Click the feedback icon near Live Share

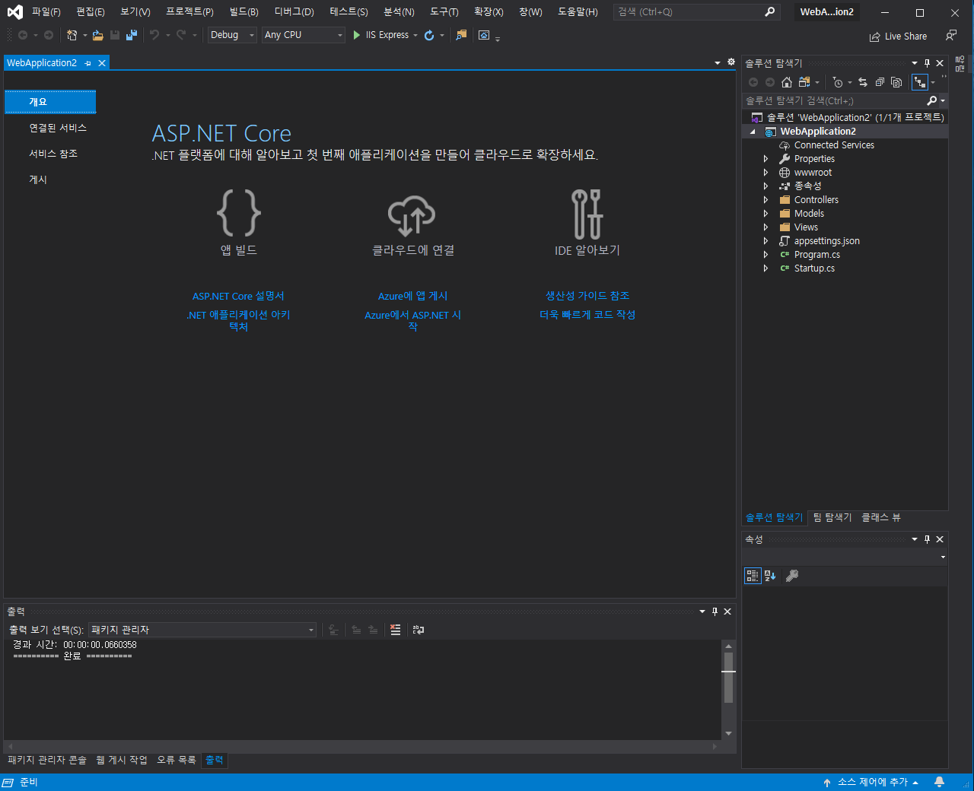(950, 36)
